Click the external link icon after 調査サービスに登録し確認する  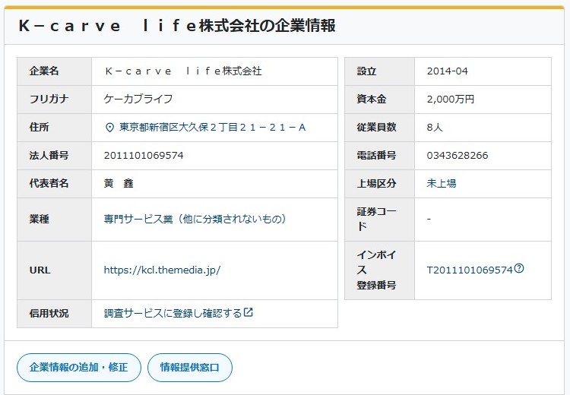249,313
